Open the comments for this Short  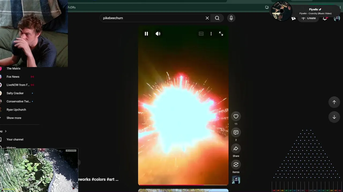236,133
